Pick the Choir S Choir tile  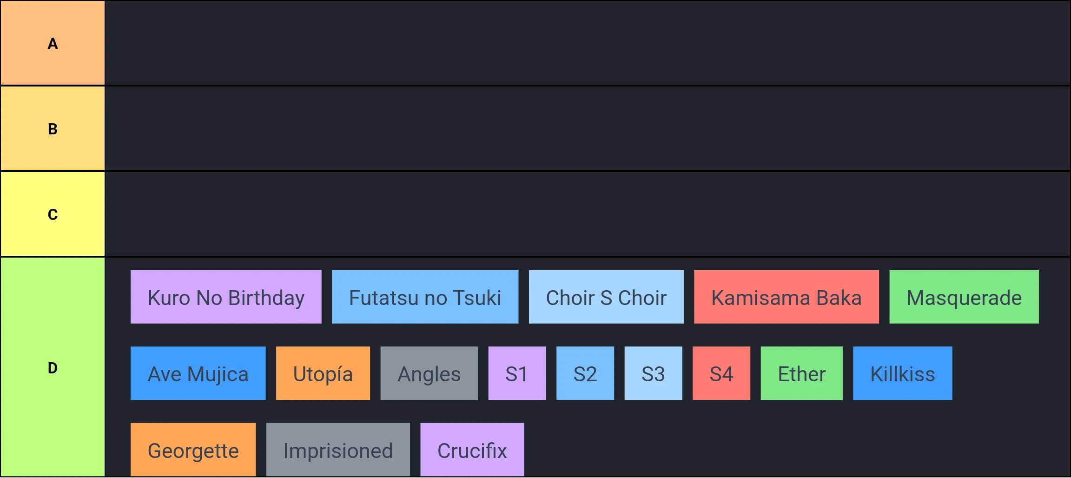pyautogui.click(x=606, y=297)
